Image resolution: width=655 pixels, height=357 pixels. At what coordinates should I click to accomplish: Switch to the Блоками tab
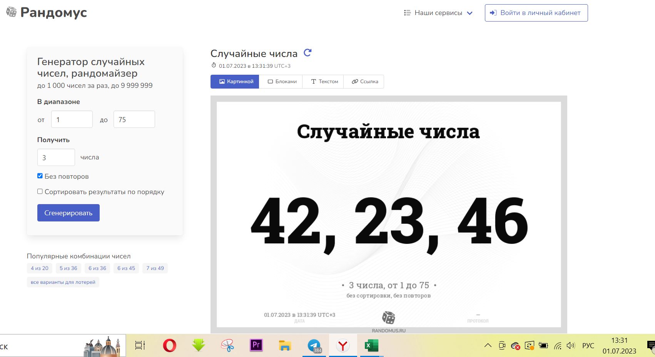[x=282, y=82]
